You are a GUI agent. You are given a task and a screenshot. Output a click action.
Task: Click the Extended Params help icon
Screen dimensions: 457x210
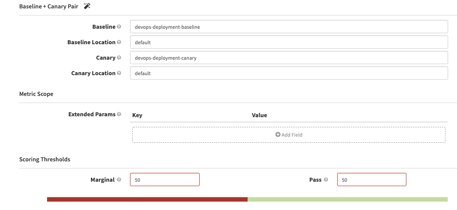[x=119, y=115]
